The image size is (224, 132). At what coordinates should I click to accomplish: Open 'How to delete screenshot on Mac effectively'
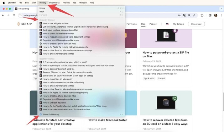click(81, 82)
